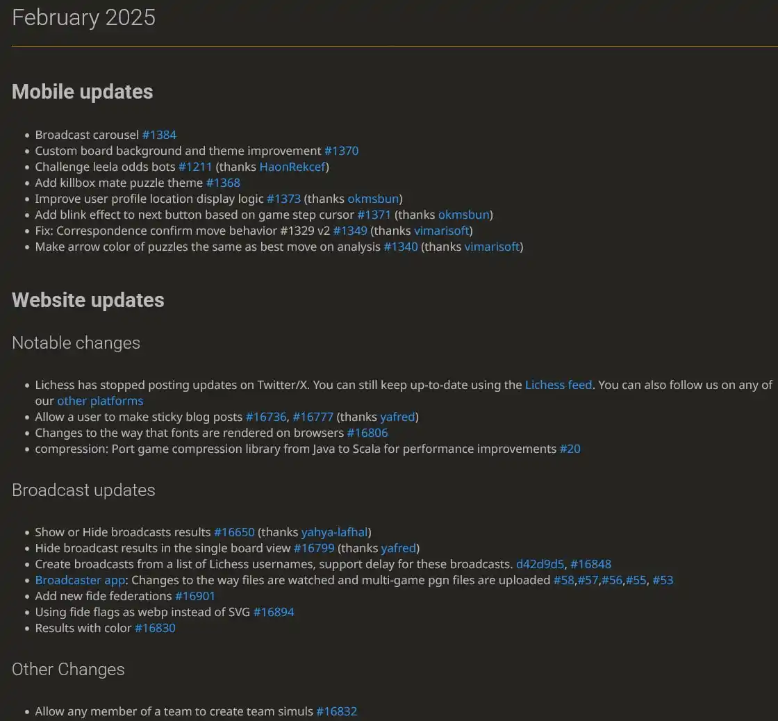Open show or hide broadcast results #16650

234,532
